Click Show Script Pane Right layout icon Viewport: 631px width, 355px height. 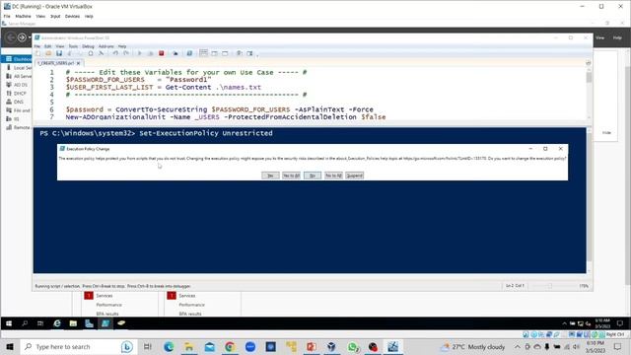coord(215,53)
